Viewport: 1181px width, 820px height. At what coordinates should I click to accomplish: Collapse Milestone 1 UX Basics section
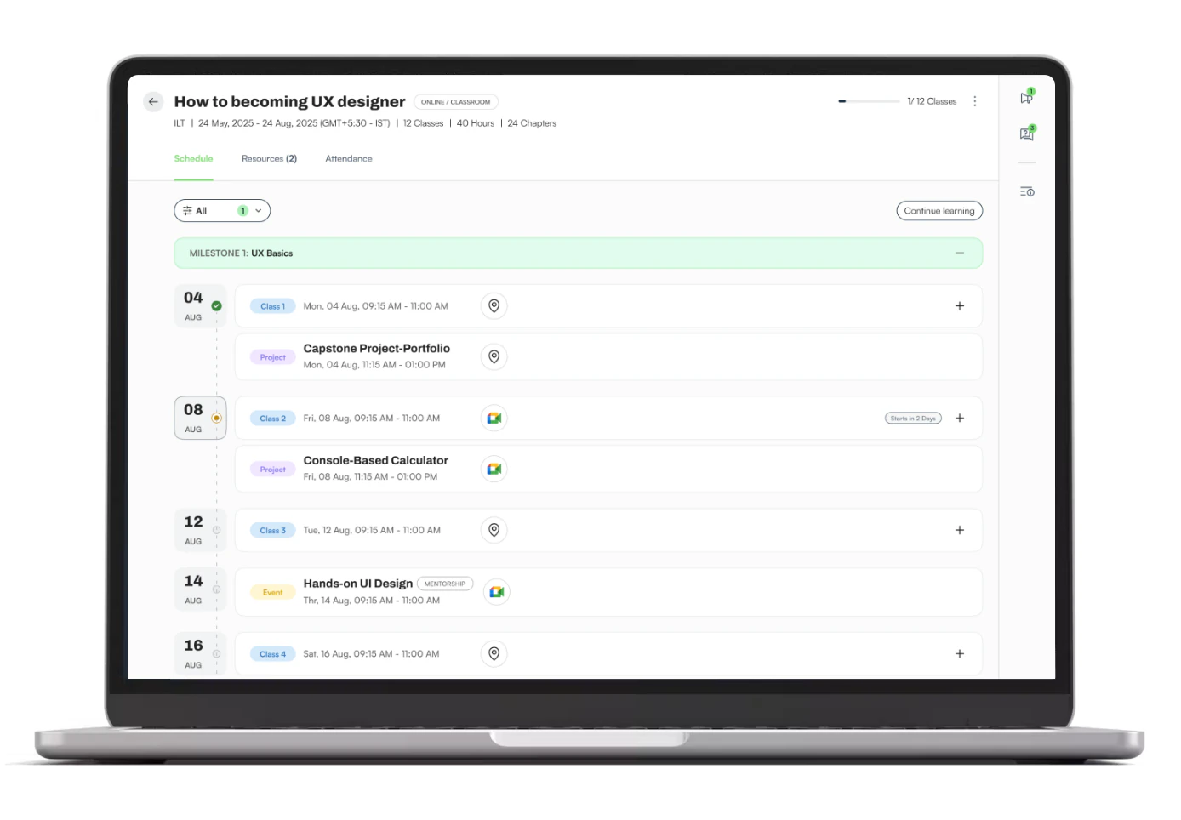[x=960, y=253]
